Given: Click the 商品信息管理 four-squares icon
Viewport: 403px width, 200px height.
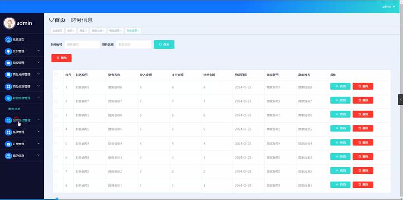Looking at the screenshot, I should [8, 86].
